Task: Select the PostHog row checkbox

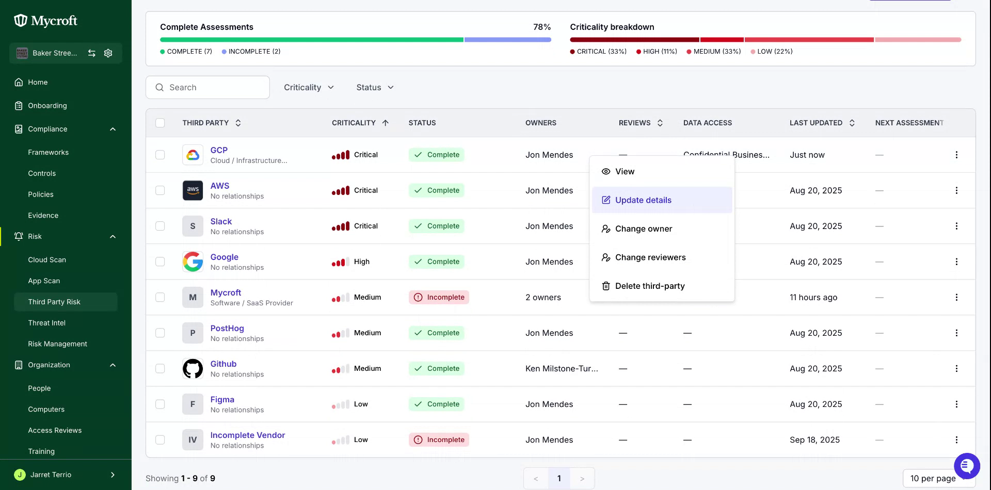Action: (x=160, y=333)
